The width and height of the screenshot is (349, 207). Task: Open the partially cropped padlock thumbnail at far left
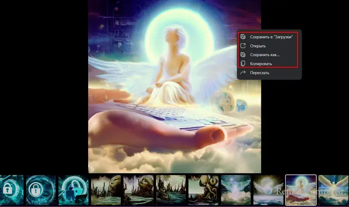(10, 190)
